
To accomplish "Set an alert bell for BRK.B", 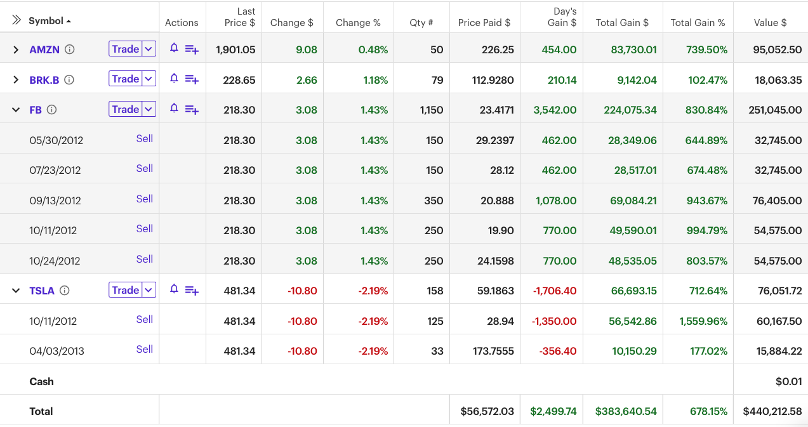I will point(174,79).
